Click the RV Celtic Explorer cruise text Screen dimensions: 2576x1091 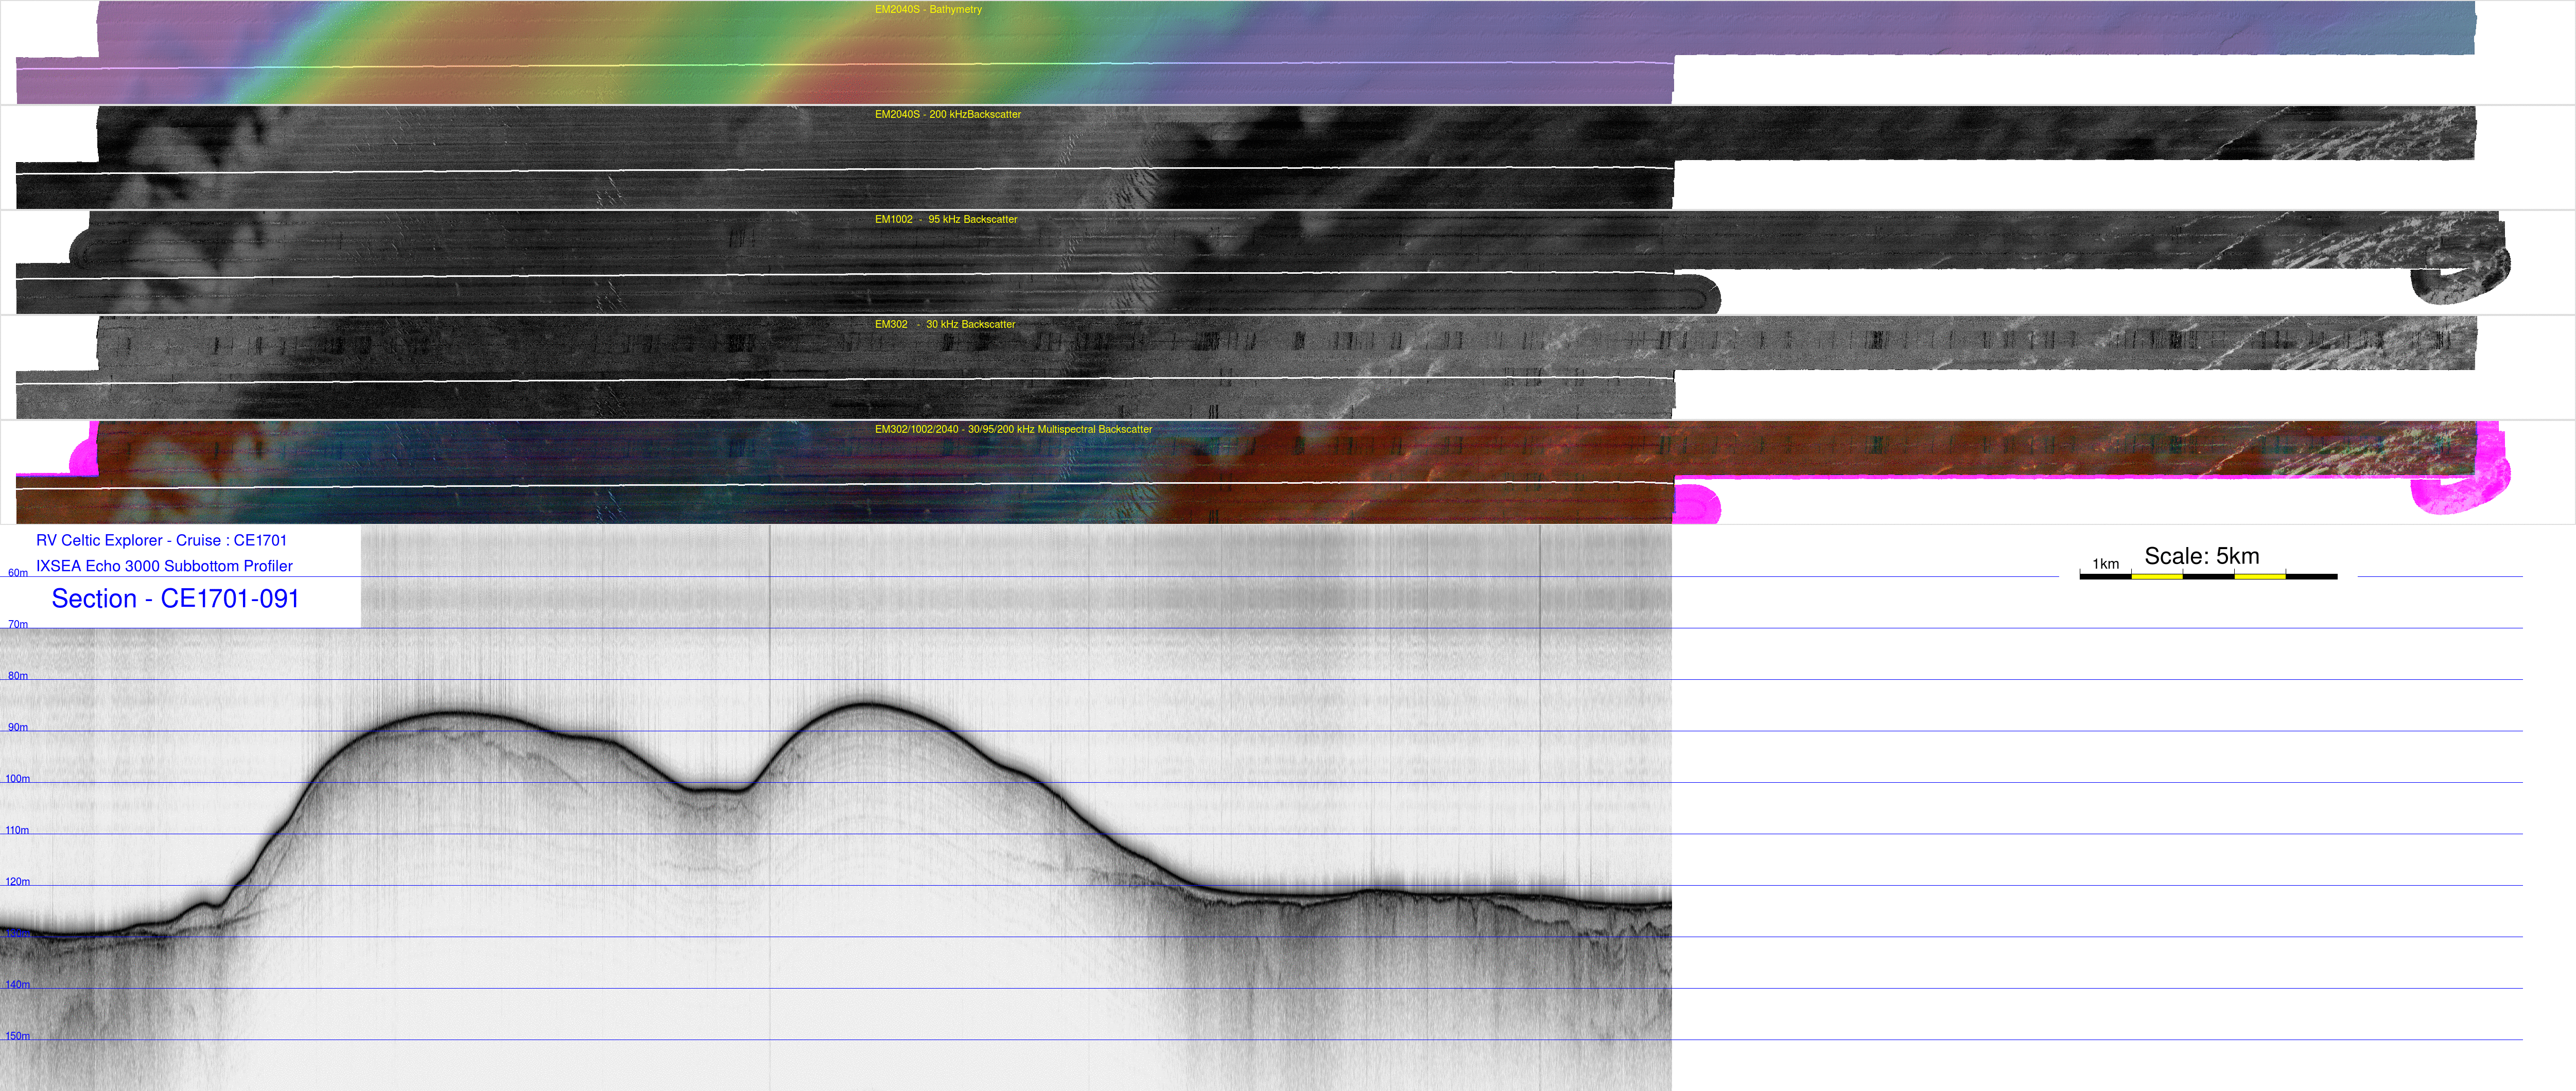click(161, 541)
